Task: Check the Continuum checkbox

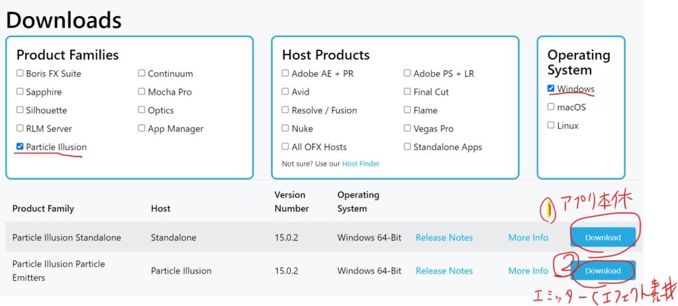Action: [x=142, y=73]
